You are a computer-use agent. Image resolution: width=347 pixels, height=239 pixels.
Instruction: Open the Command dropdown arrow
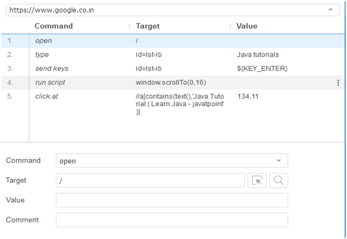(x=279, y=161)
